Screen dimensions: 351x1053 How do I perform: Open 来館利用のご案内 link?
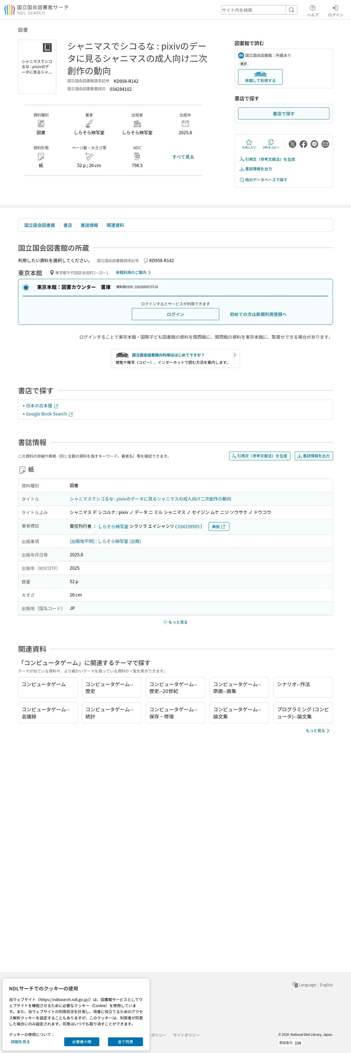(133, 273)
